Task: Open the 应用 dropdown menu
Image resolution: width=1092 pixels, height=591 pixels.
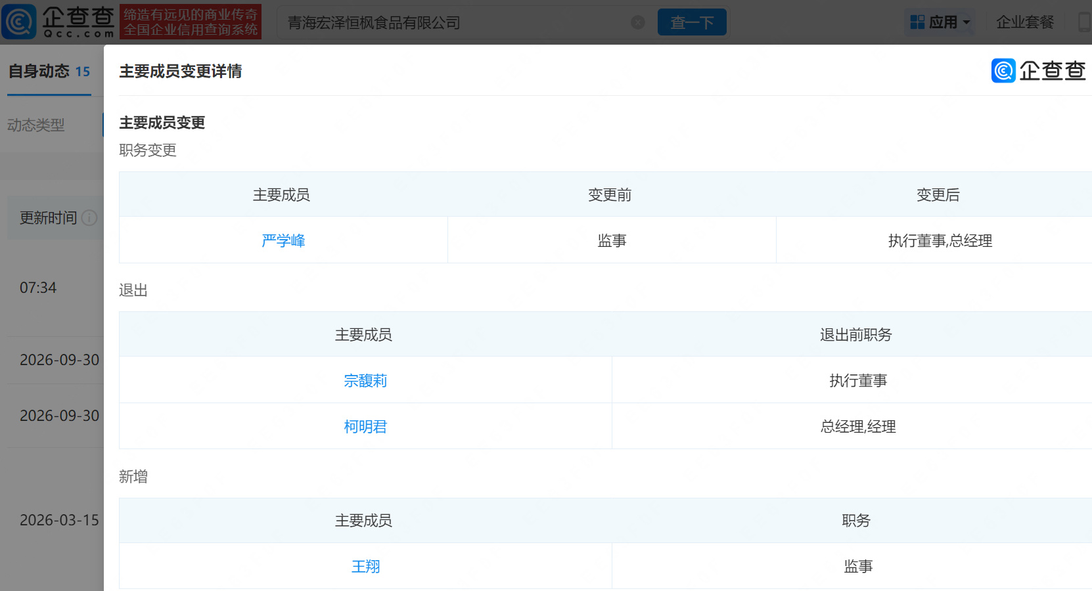Action: click(940, 22)
